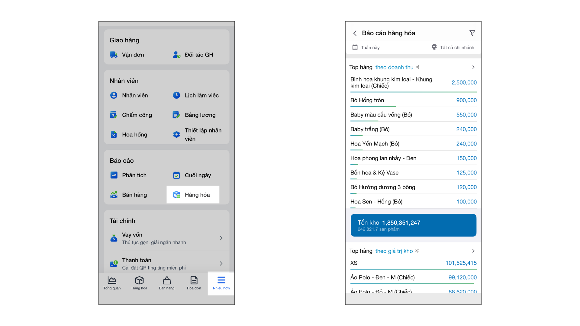580x326 pixels.
Task: Tap the Tồn kho blue banner
Action: [x=413, y=225]
